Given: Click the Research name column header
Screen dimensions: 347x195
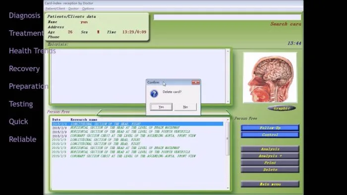Looking at the screenshot, I should (84, 119).
